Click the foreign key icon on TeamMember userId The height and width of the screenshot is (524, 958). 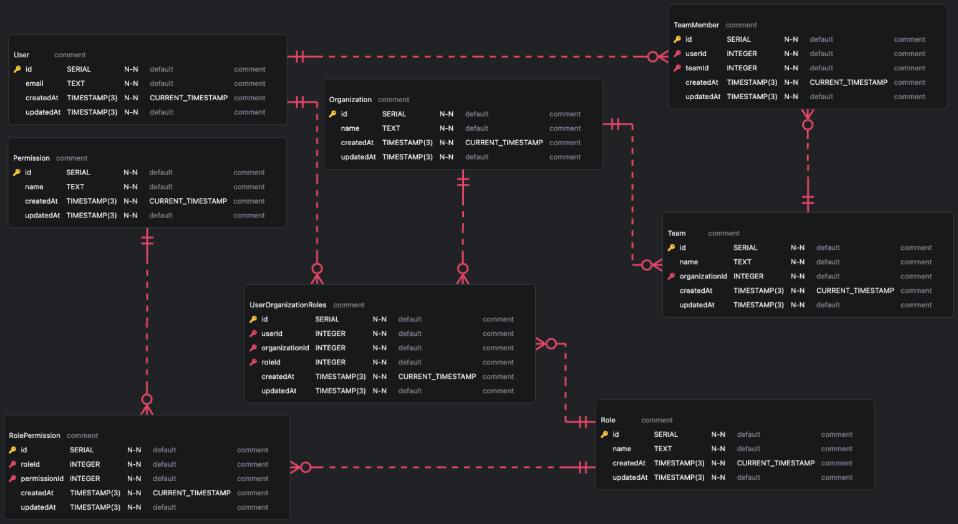[x=677, y=54]
